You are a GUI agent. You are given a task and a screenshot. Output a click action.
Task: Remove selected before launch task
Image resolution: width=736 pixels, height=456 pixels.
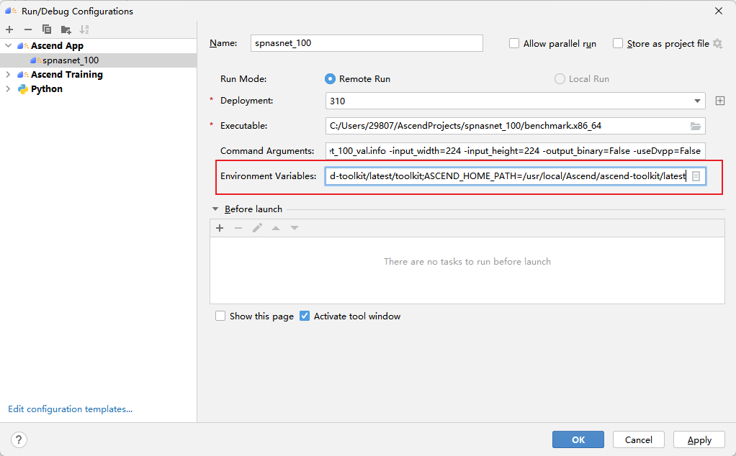point(238,228)
